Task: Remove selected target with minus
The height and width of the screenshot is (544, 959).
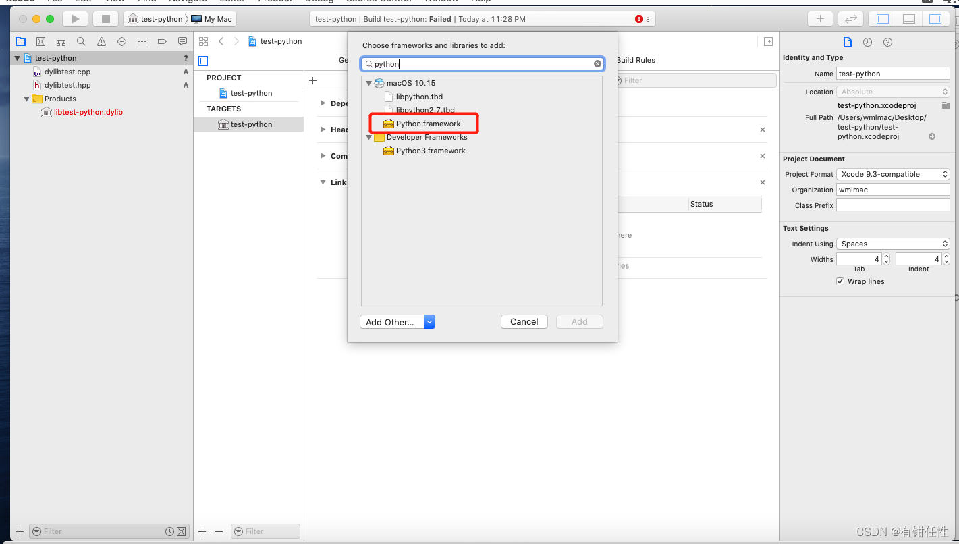Action: [x=219, y=531]
